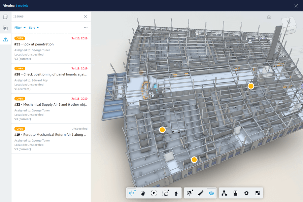Open the Models overlay sidebar icon

[x=5, y=28]
